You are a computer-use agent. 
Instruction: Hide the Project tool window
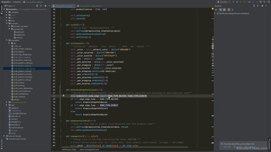click(49, 5)
